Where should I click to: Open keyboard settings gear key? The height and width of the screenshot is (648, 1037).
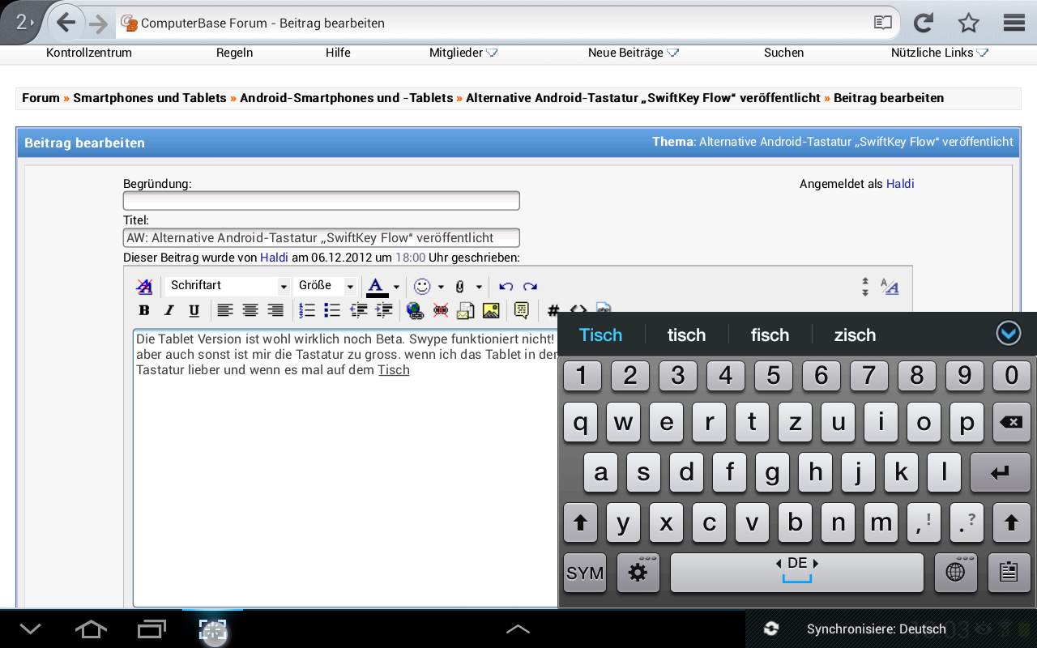[x=638, y=573]
